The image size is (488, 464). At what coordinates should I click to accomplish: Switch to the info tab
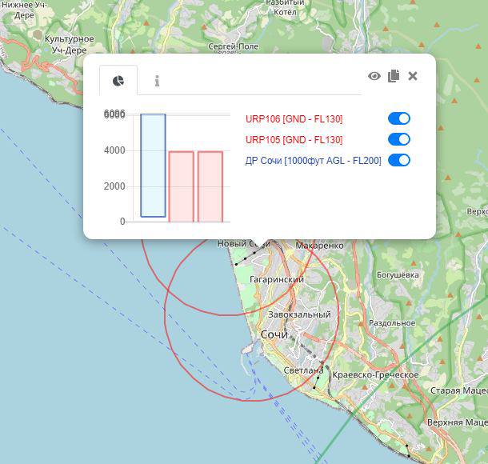(x=157, y=81)
